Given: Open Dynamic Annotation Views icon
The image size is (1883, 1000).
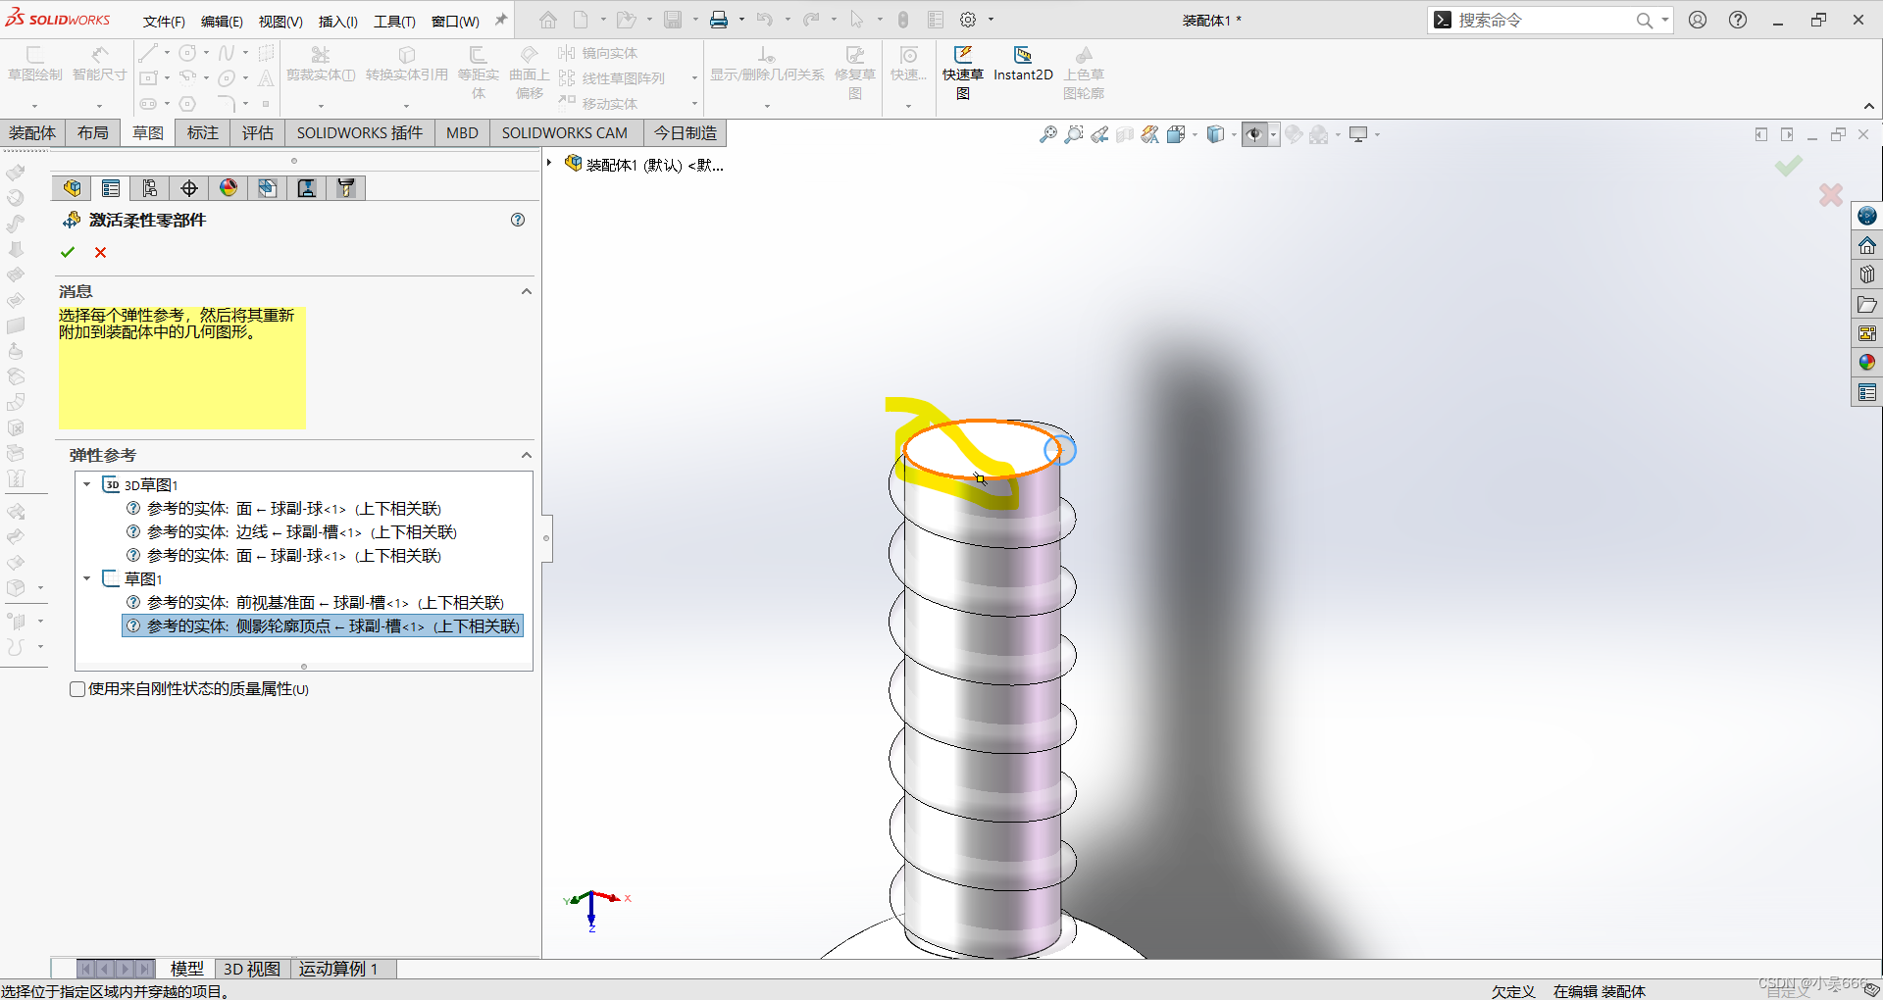Looking at the screenshot, I should [x=1150, y=134].
